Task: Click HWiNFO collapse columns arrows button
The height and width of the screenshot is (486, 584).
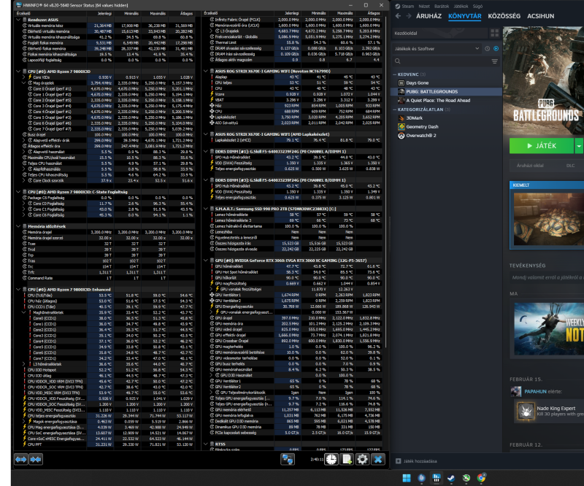Action: pyautogui.click(x=36, y=459)
